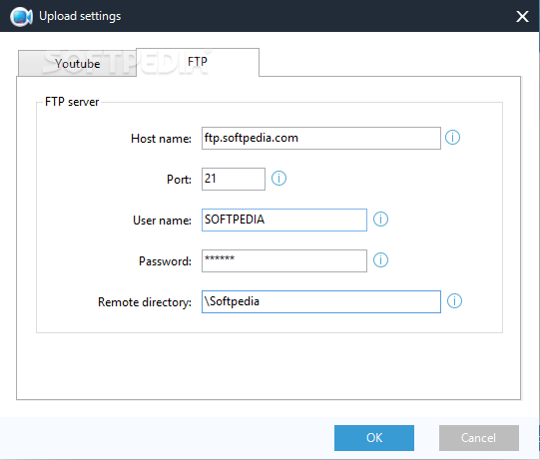This screenshot has width=540, height=460.
Task: Select the FTP tab
Action: [198, 62]
